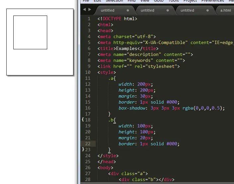Close the second untitled tab via dot
This screenshot has height=184, width=234.
click(168, 10)
